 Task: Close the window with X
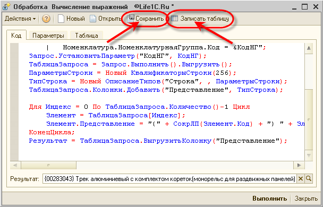point(316,7)
